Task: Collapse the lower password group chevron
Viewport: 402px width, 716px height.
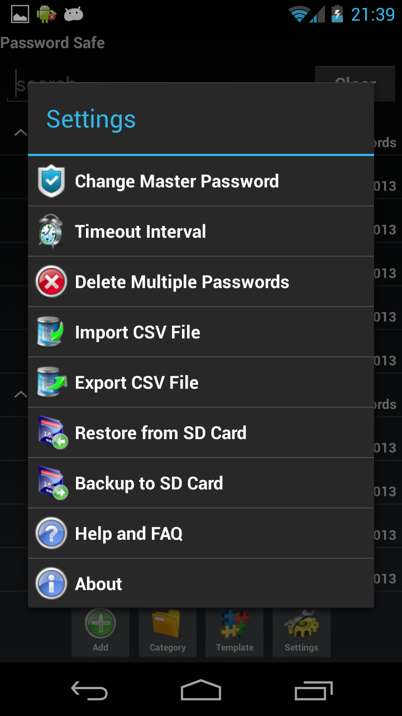Action: pos(20,393)
